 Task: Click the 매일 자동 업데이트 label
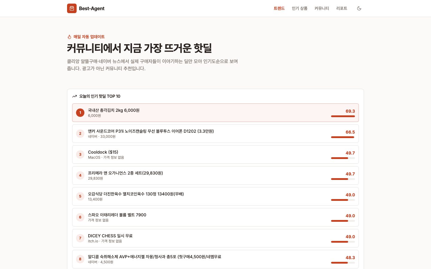89,37
